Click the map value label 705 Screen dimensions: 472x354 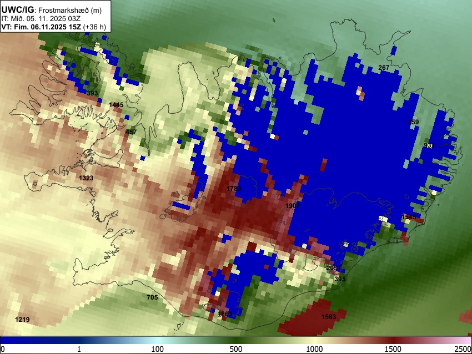pos(152,297)
